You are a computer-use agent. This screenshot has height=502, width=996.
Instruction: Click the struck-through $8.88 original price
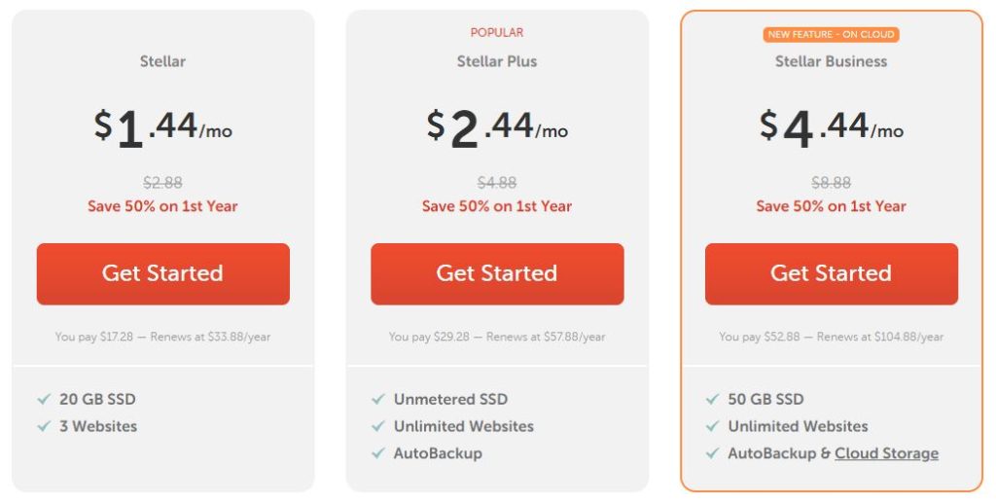pos(831,183)
